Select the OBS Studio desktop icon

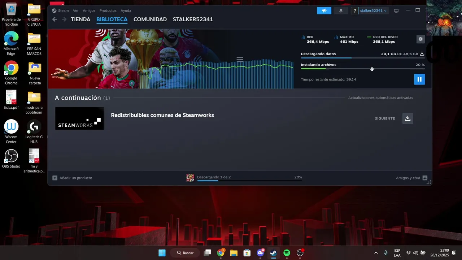(x=11, y=159)
